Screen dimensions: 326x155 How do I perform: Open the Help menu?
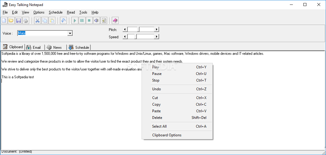tap(95, 12)
